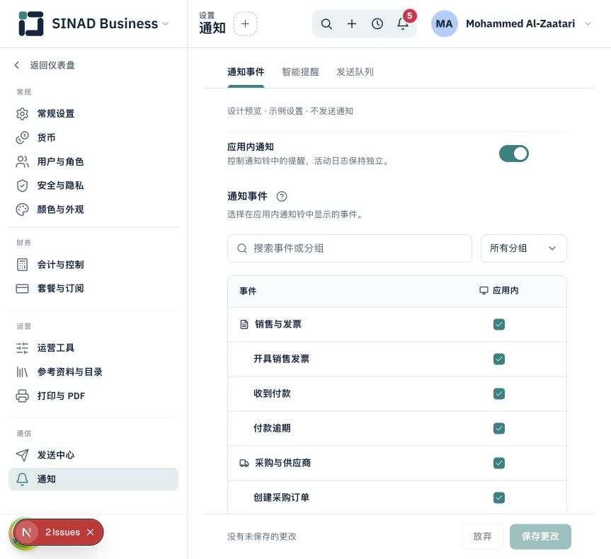611x559 pixels.
Task: Open 套餐与订阅 settings page
Action: (x=93, y=289)
